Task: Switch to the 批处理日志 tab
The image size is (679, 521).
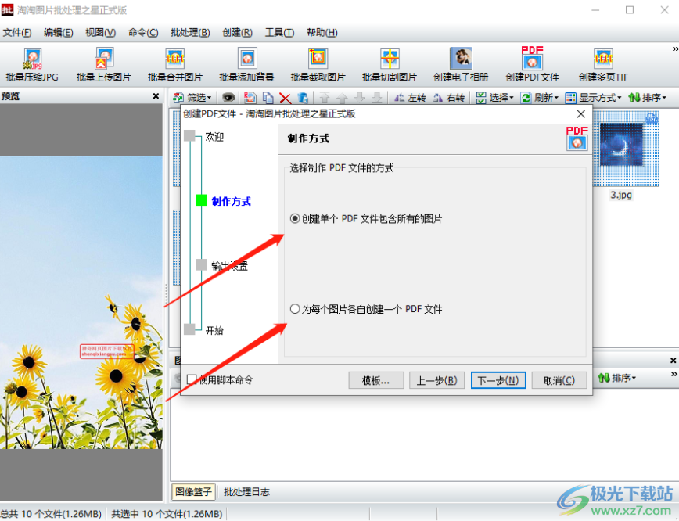Action: (246, 492)
